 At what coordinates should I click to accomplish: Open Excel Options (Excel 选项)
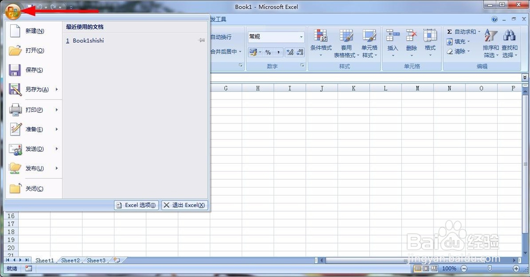[x=137, y=205]
